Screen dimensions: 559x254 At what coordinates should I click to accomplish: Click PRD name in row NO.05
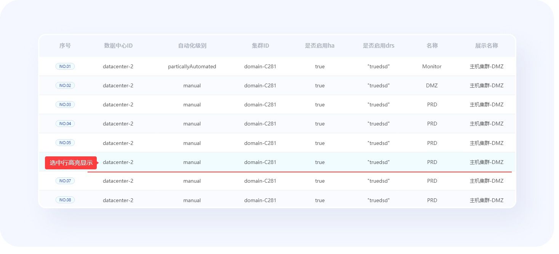(x=432, y=143)
